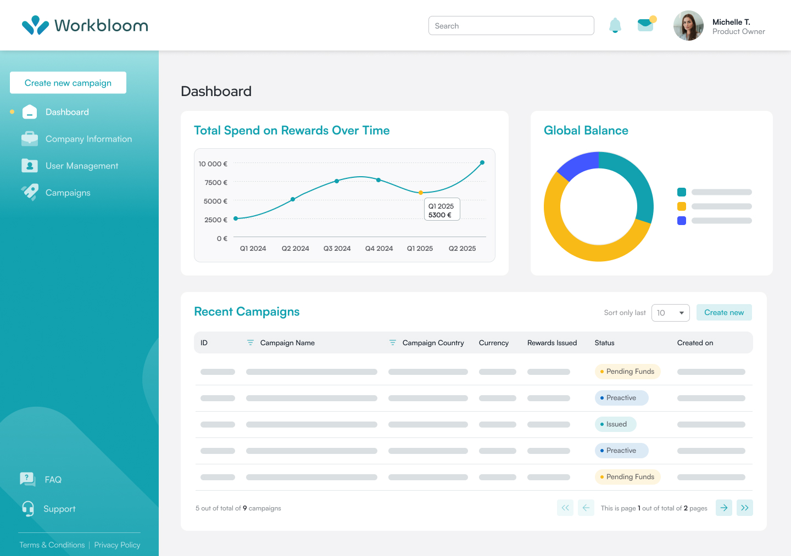Screen dimensions: 791x556
Task: Click Michelle T. profile avatar
Action: 688,25
